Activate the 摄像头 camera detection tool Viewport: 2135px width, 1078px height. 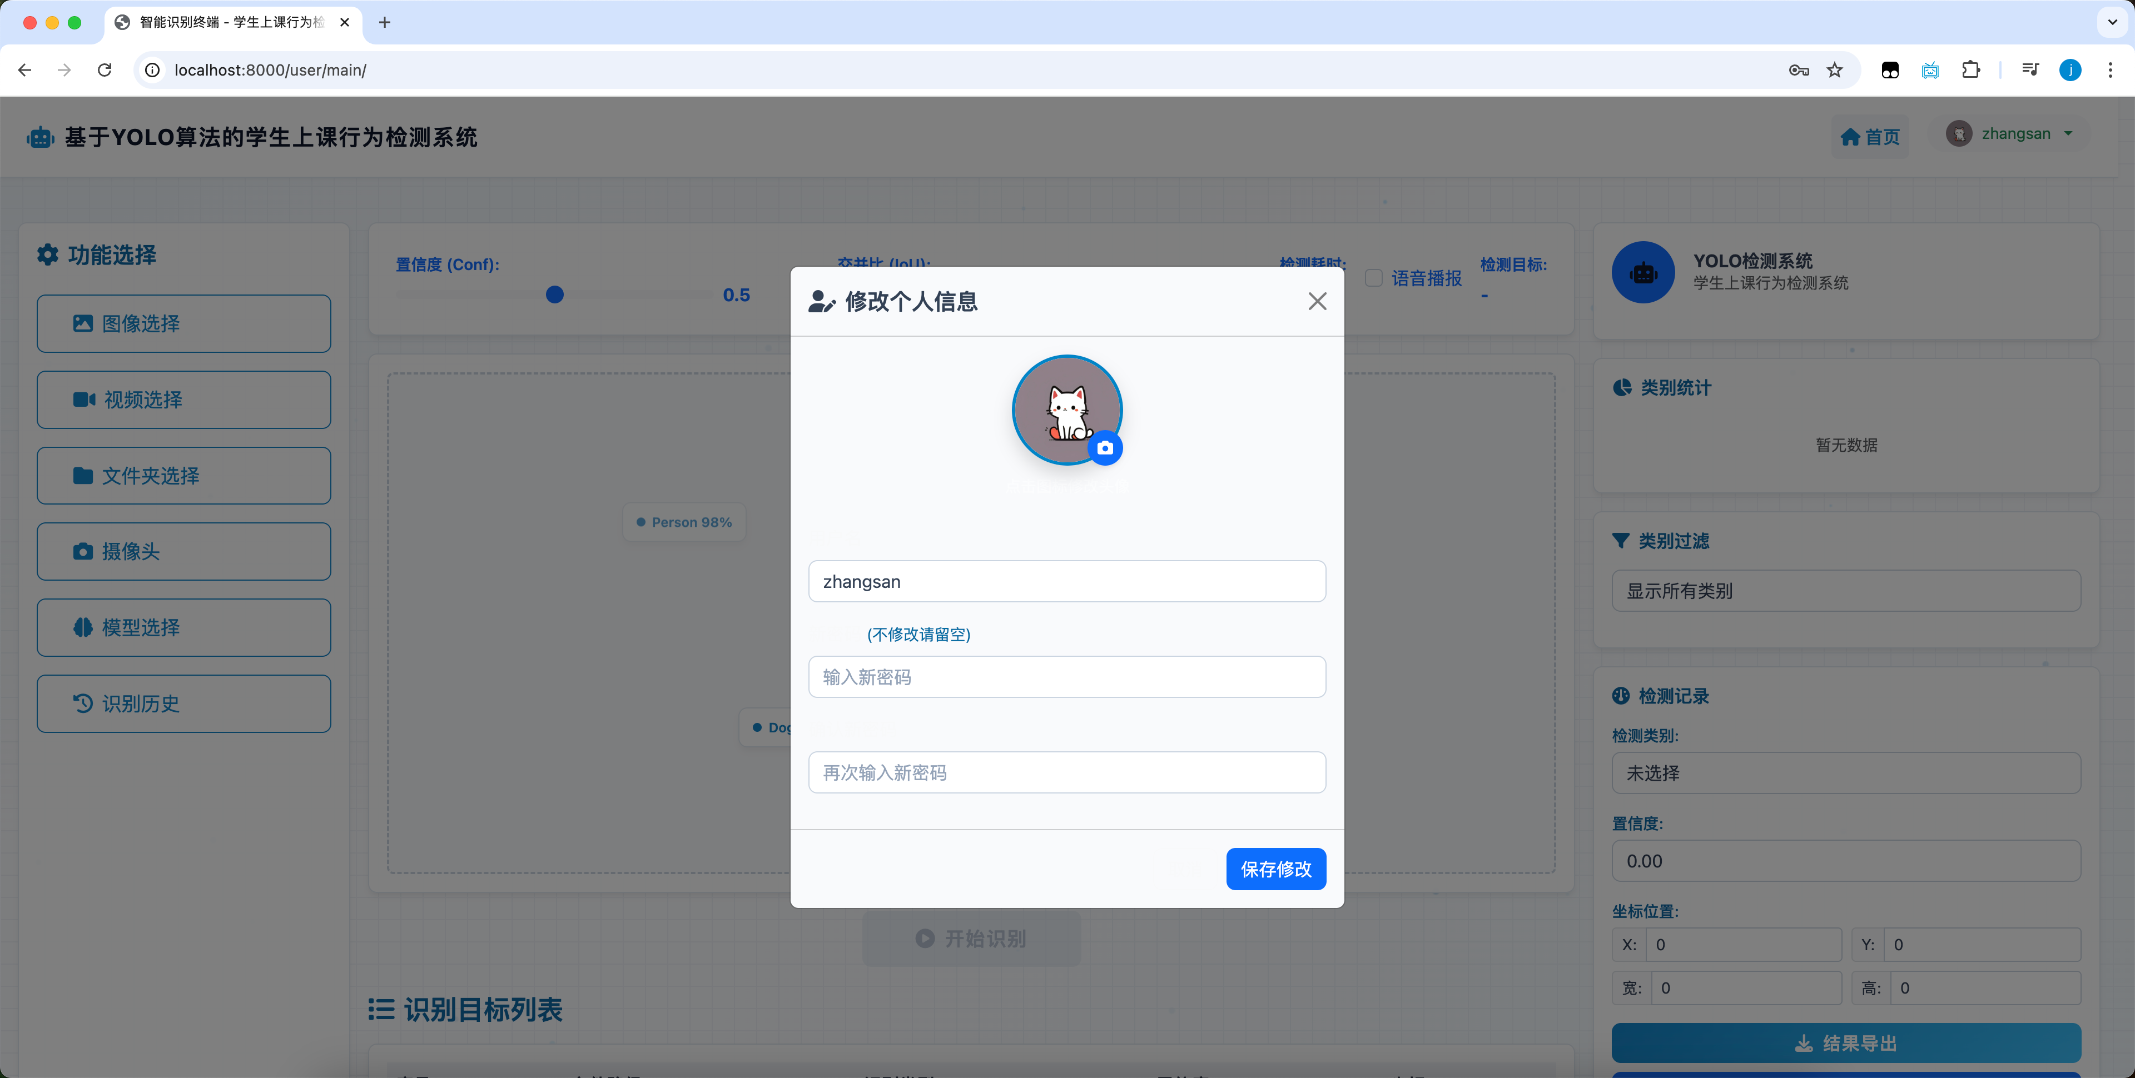click(x=183, y=551)
